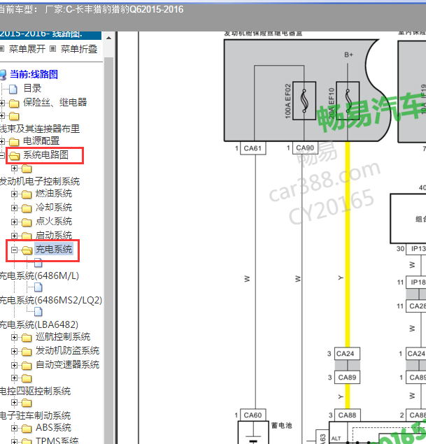Open 充电系统(6486M/L) diagram
The height and width of the screenshot is (444, 426).
tap(39, 275)
